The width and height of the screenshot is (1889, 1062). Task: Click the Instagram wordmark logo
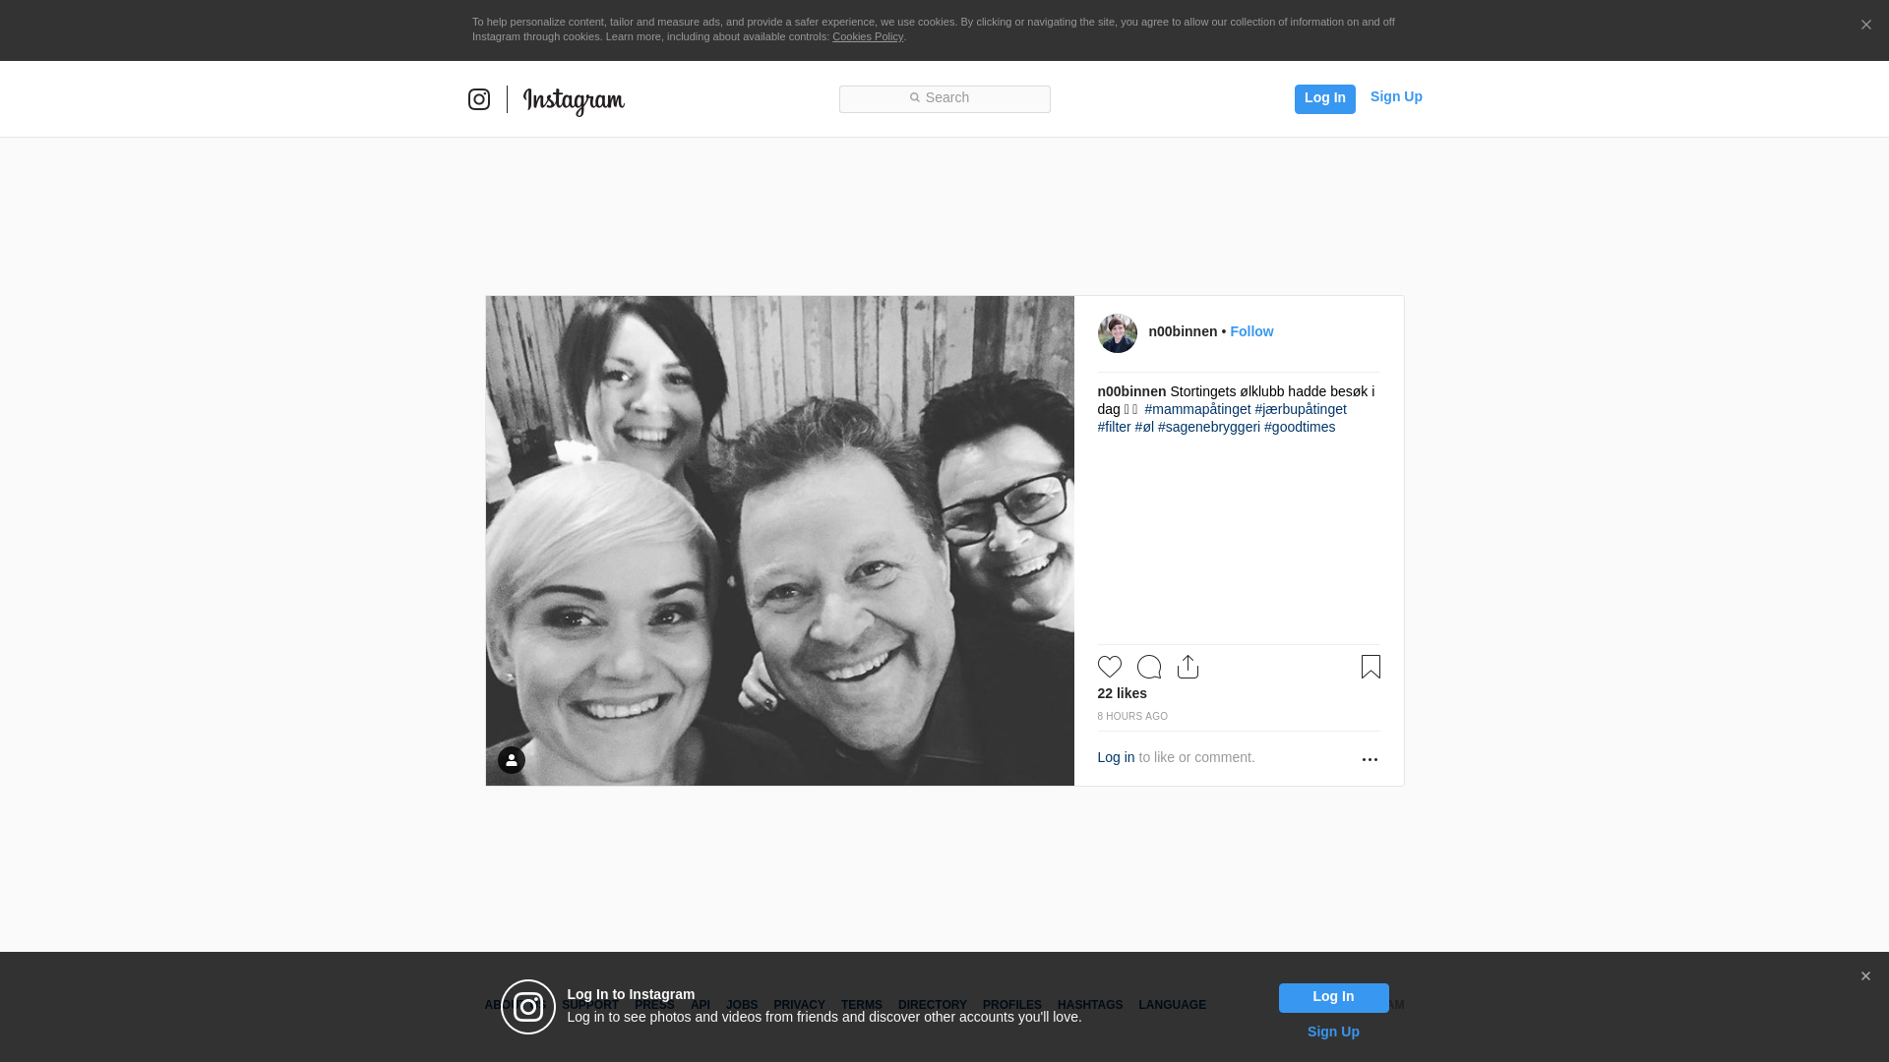[x=574, y=100]
